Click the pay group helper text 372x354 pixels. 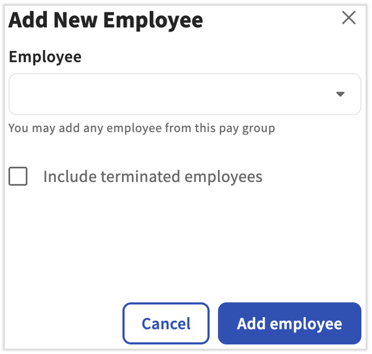coord(142,128)
